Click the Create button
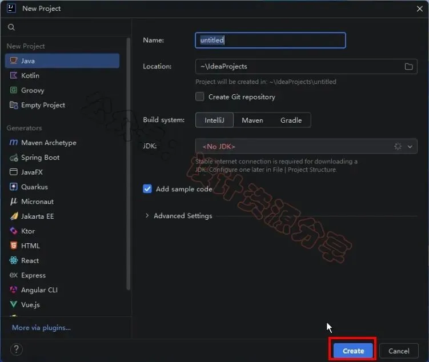Screen dimensions: 429x362 [353, 351]
